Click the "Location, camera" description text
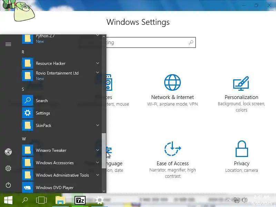Image resolution: width=276 pixels, height=207 pixels. [241, 170]
